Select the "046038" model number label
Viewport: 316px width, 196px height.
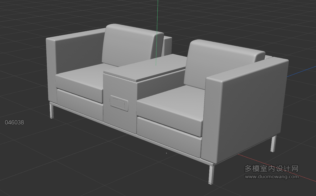pos(14,122)
